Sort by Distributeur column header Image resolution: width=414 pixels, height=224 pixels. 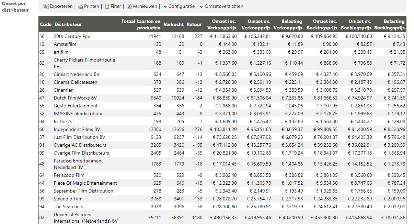point(68,24)
